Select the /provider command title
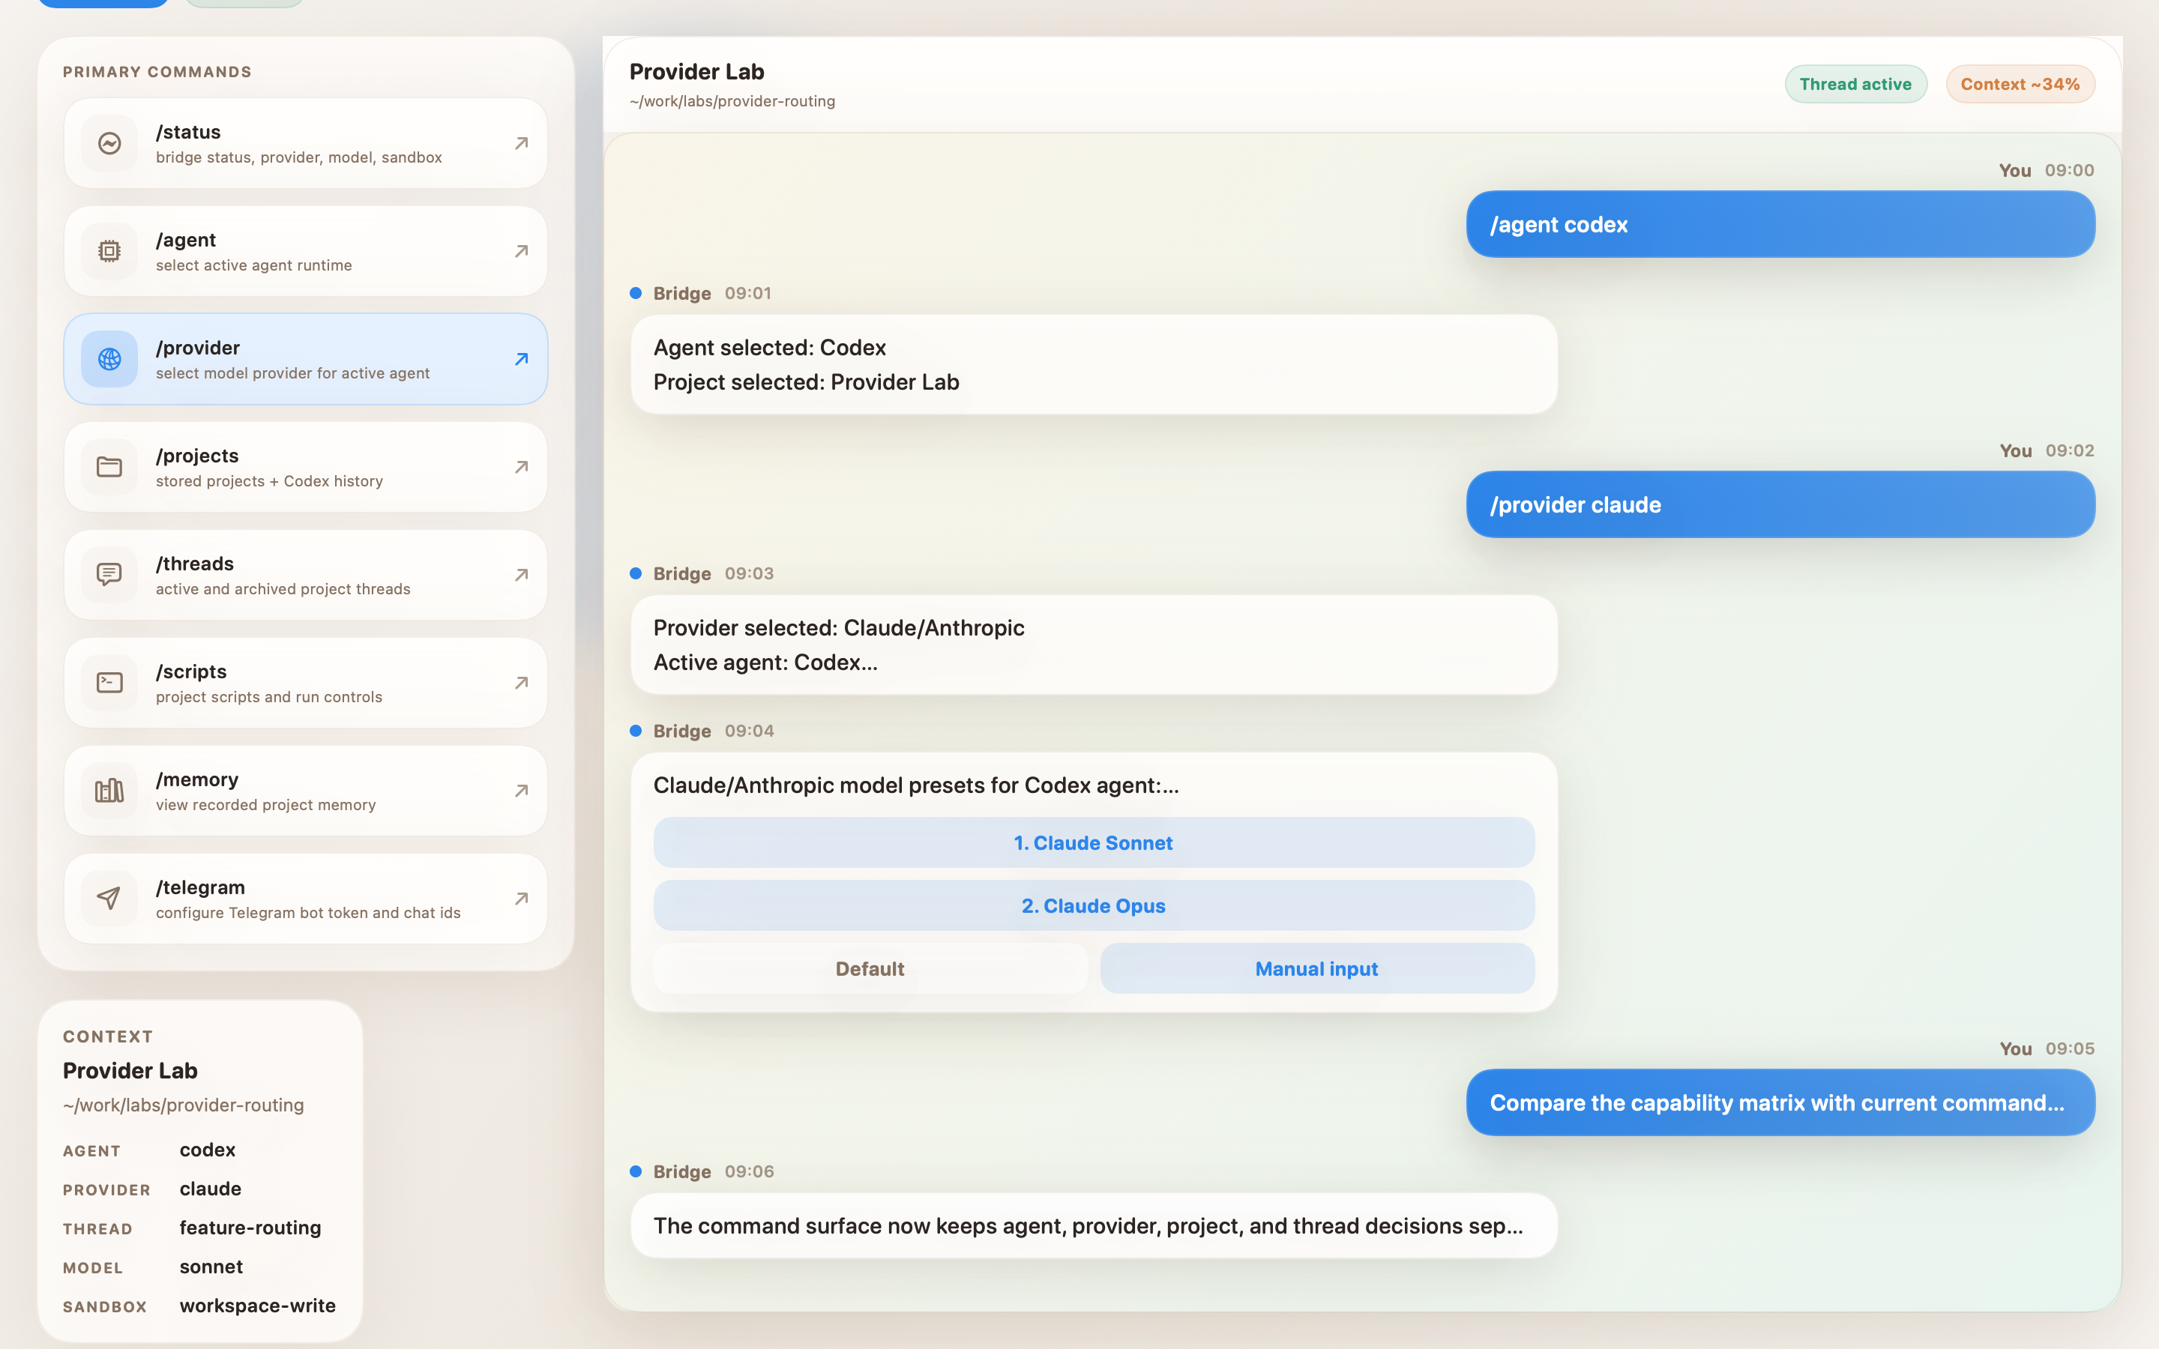The image size is (2159, 1349). (x=198, y=348)
